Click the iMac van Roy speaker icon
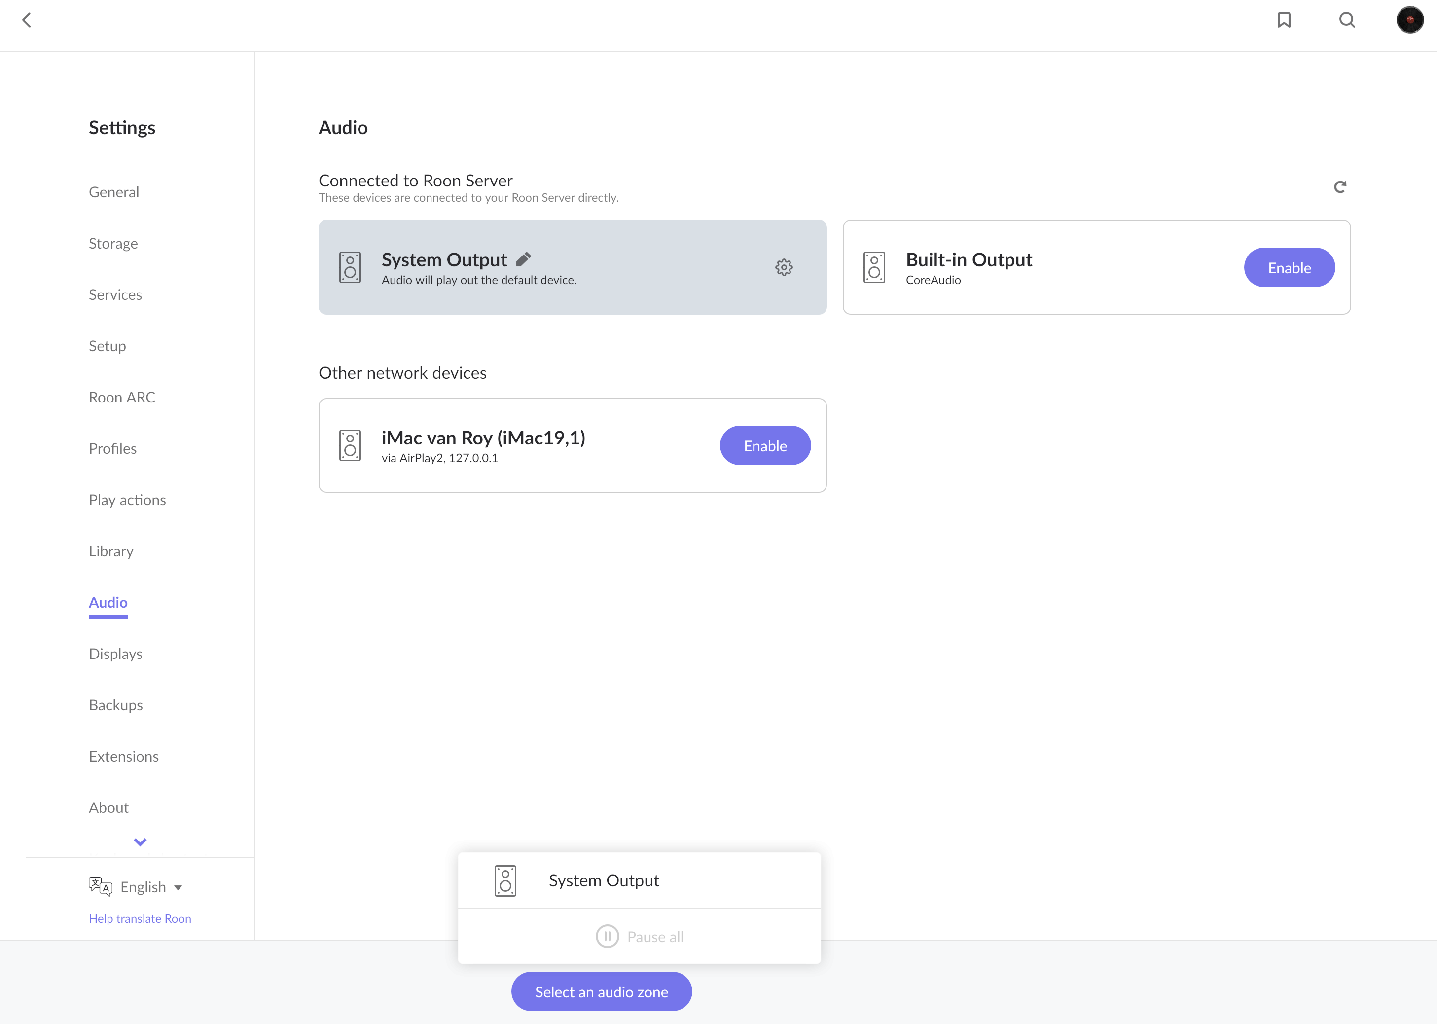The height and width of the screenshot is (1024, 1437). click(350, 445)
